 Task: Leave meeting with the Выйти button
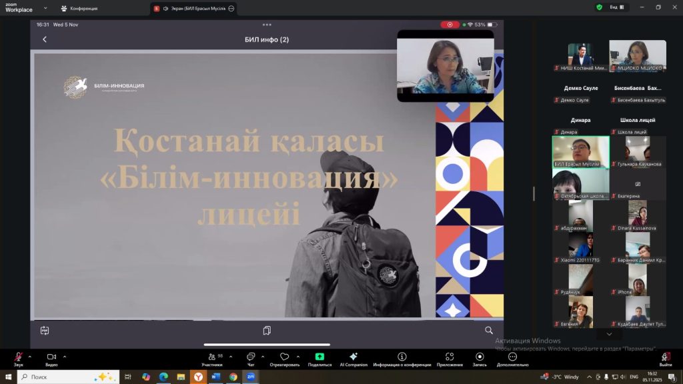(665, 358)
